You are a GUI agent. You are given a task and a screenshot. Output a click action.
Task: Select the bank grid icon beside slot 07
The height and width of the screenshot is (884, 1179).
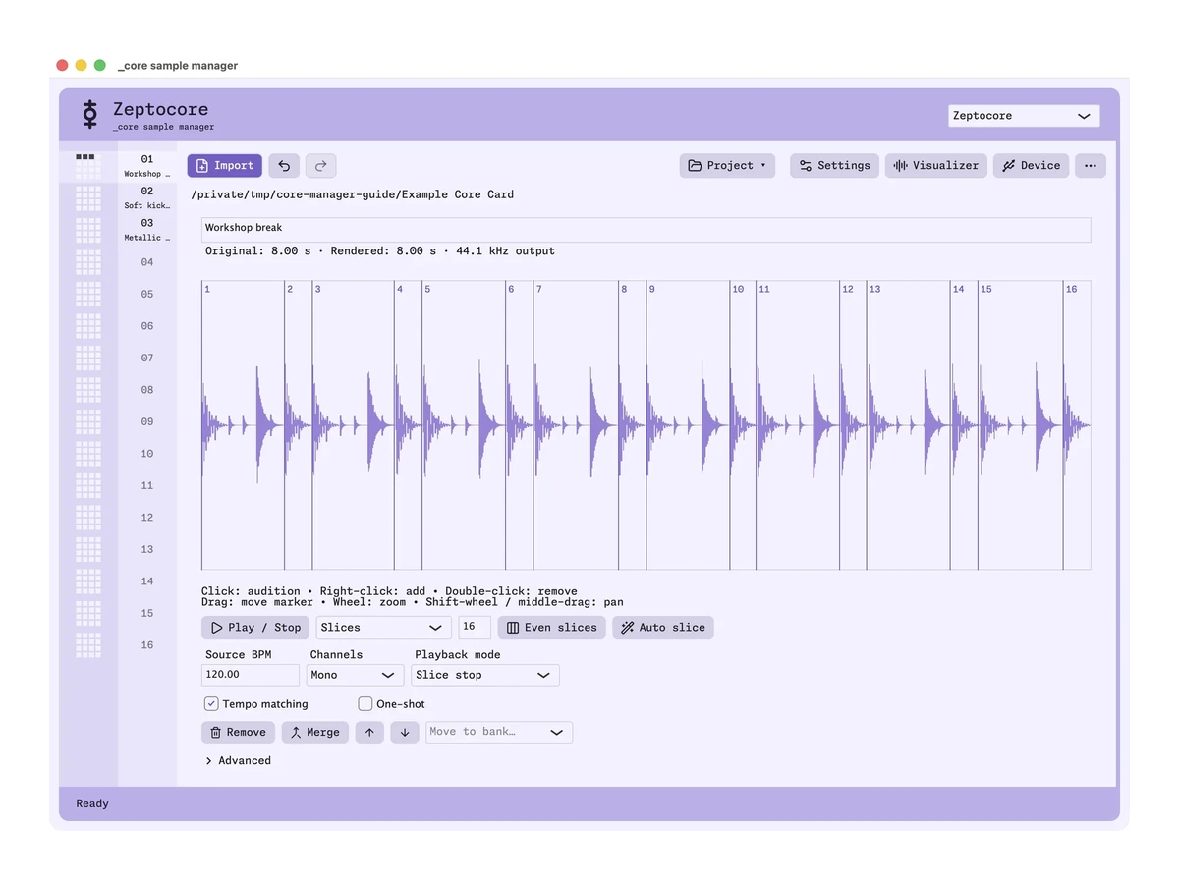[x=88, y=358]
